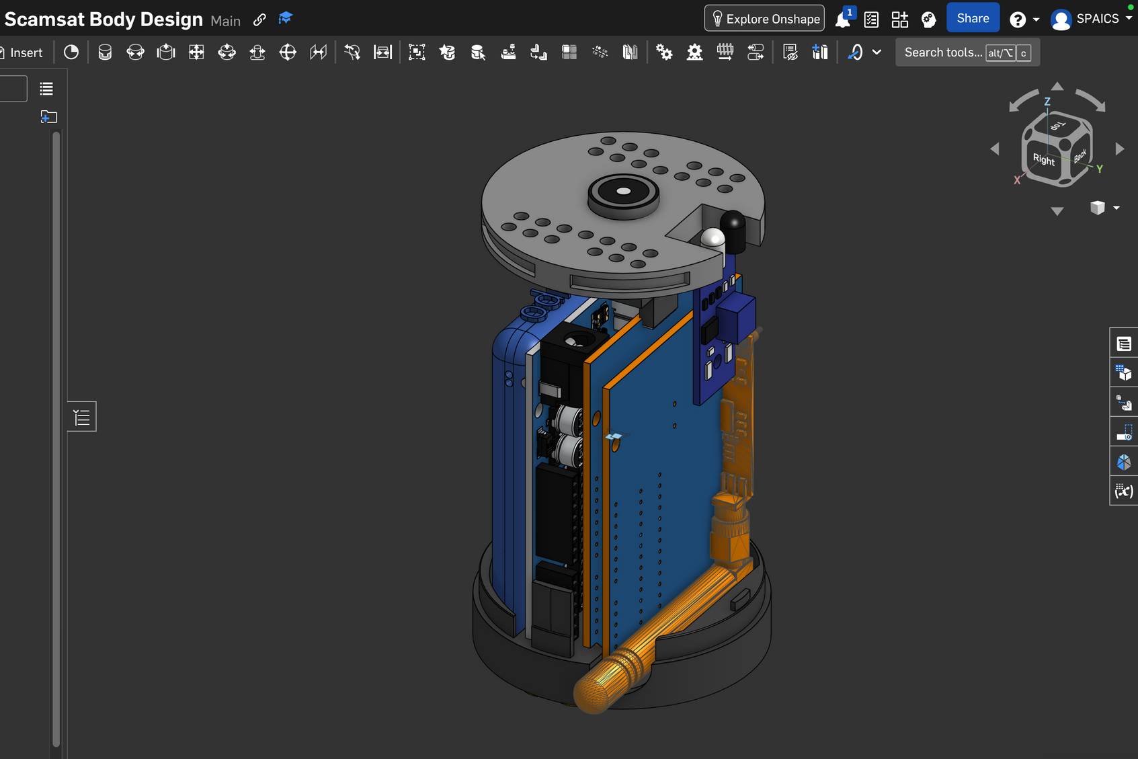Click the Share button
The height and width of the screenshot is (759, 1138).
[x=973, y=18]
